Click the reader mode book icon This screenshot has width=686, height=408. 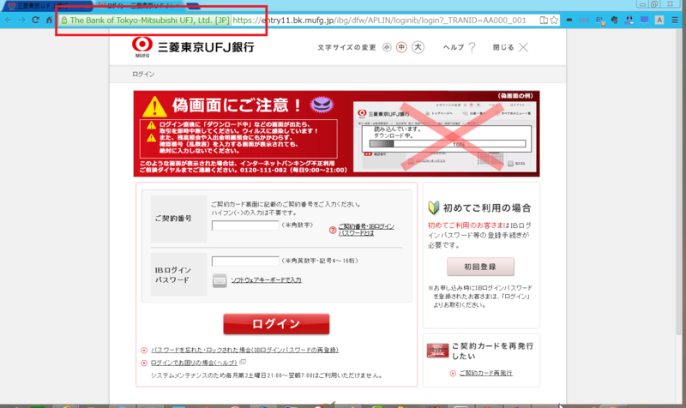[544, 20]
